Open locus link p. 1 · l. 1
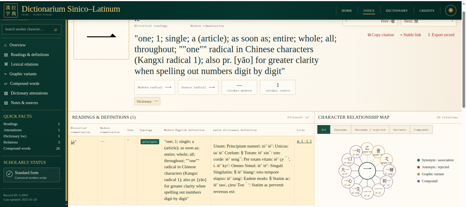 (304, 141)
